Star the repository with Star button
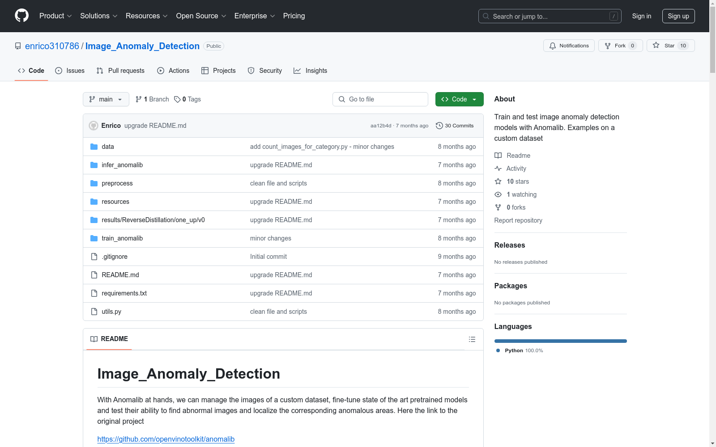The width and height of the screenshot is (716, 447). (670, 46)
